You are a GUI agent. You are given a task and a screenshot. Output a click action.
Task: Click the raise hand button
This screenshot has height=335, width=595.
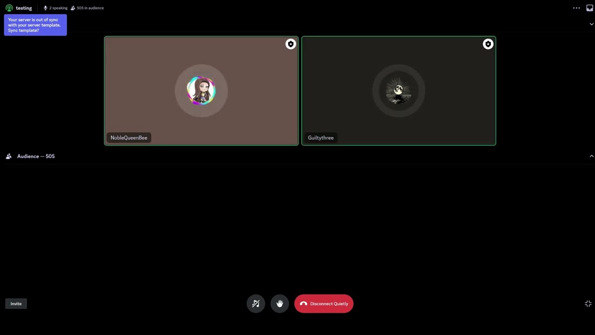279,303
